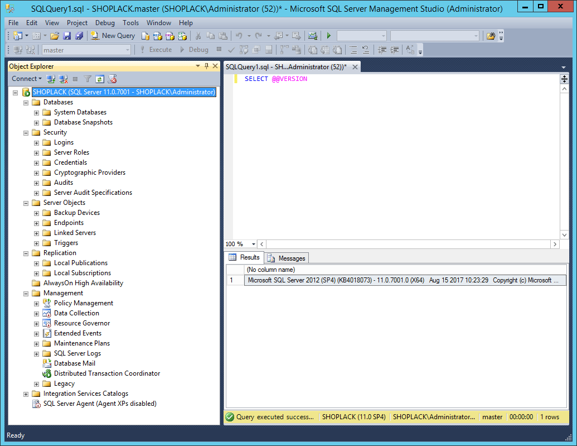This screenshot has height=446, width=577.
Task: Open the master database dropdown
Action: (x=127, y=50)
